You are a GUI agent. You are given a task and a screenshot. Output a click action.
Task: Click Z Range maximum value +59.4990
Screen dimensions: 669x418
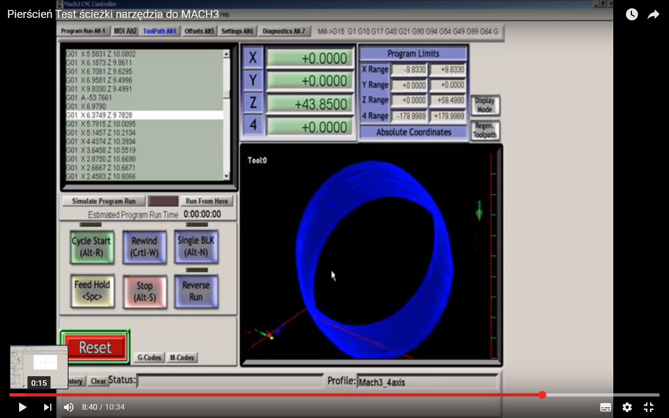[x=448, y=100]
